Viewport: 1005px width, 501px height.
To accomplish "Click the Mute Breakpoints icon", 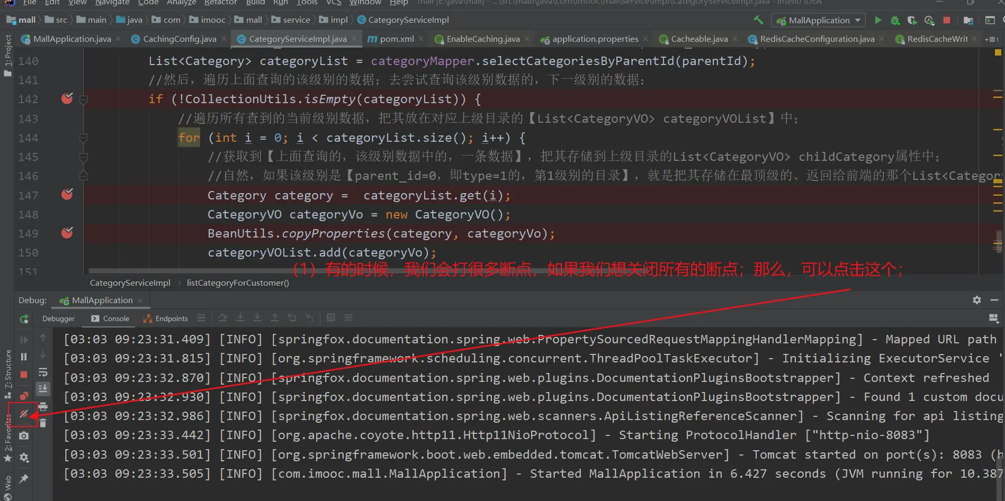I will 24,414.
